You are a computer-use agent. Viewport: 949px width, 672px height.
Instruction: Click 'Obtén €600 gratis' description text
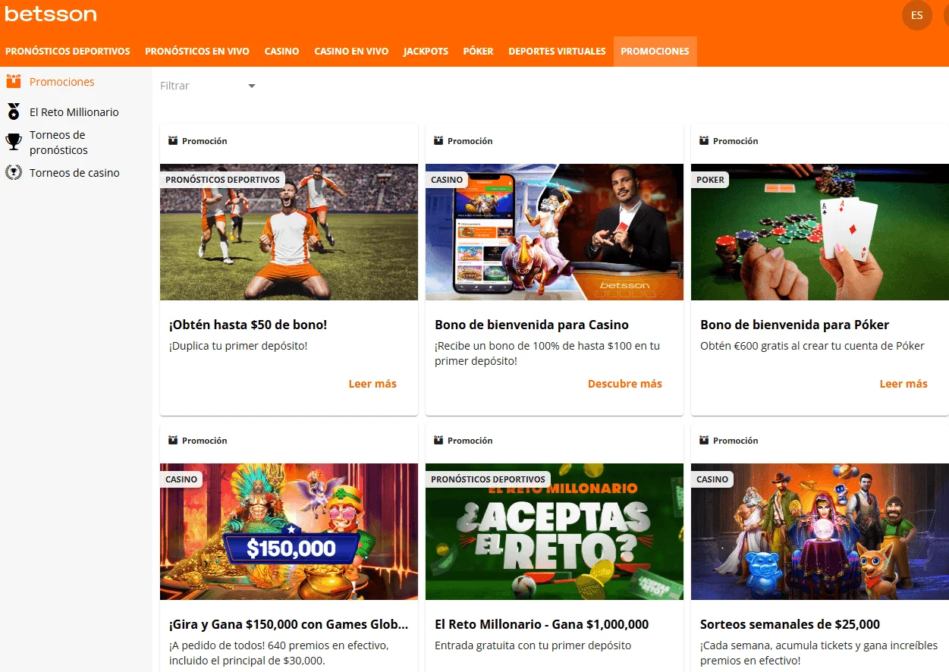(x=812, y=346)
